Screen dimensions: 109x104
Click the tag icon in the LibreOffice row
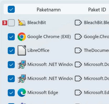[78, 50]
